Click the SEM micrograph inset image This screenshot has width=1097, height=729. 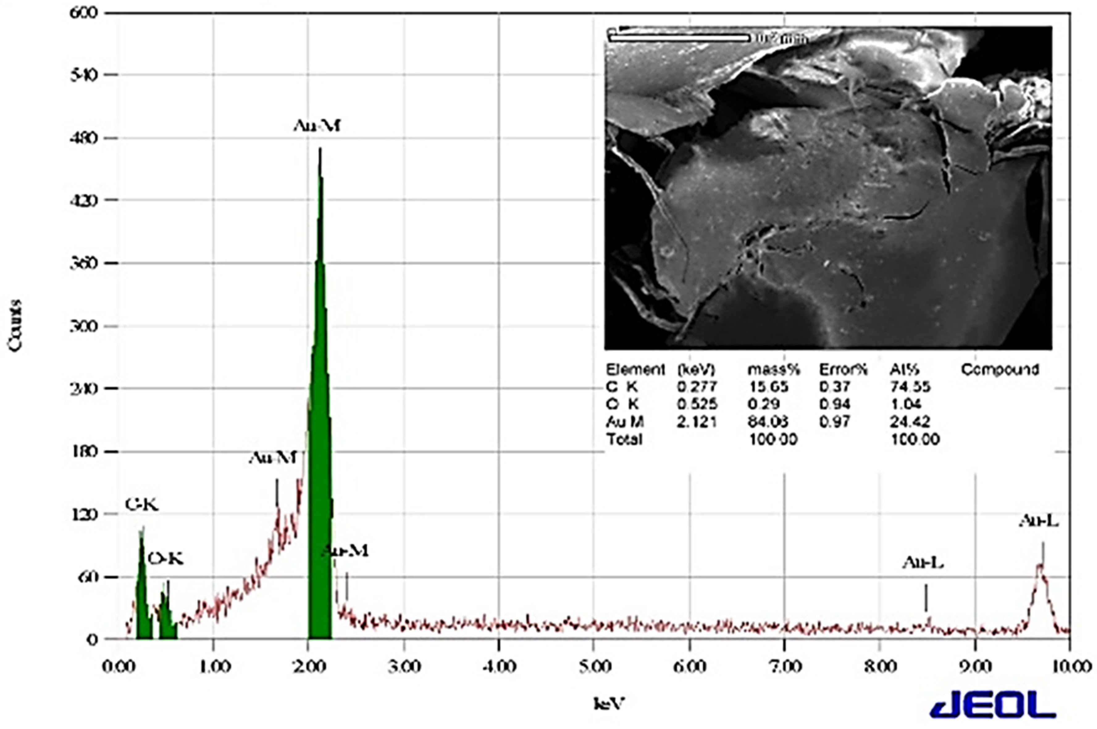[828, 188]
